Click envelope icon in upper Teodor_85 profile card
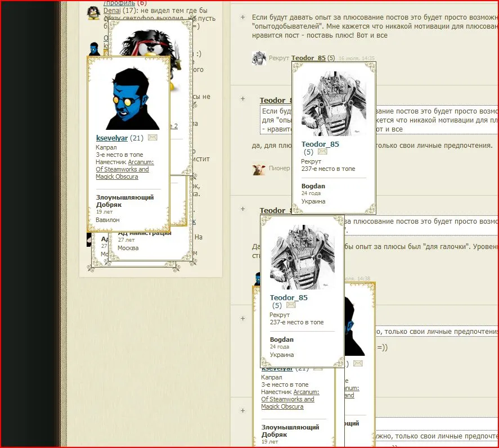Screen dimensions: 499x448 click(322, 152)
